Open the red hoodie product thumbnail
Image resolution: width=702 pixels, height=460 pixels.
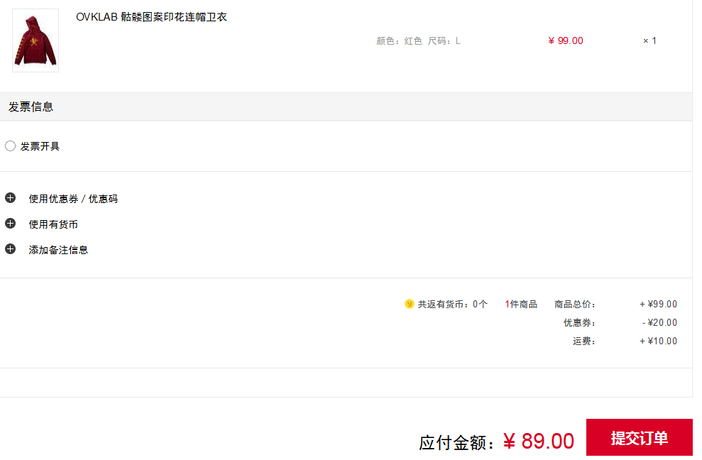point(35,40)
